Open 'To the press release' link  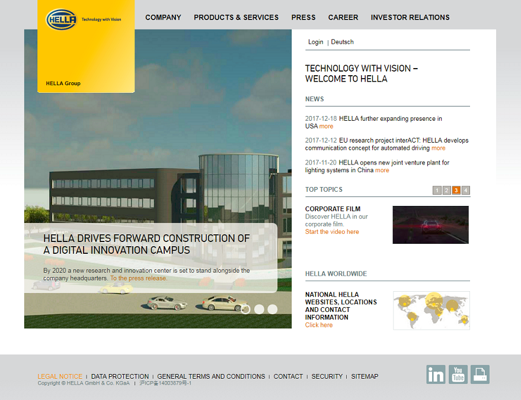138,278
